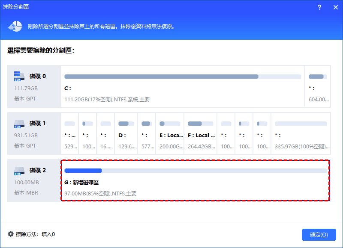Image resolution: width=343 pixels, height=248 pixels.
Task: Click the C: partition usage bar
Action: (x=183, y=77)
